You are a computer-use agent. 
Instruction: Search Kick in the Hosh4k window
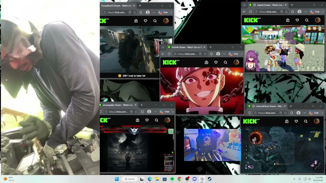click(x=225, y=62)
